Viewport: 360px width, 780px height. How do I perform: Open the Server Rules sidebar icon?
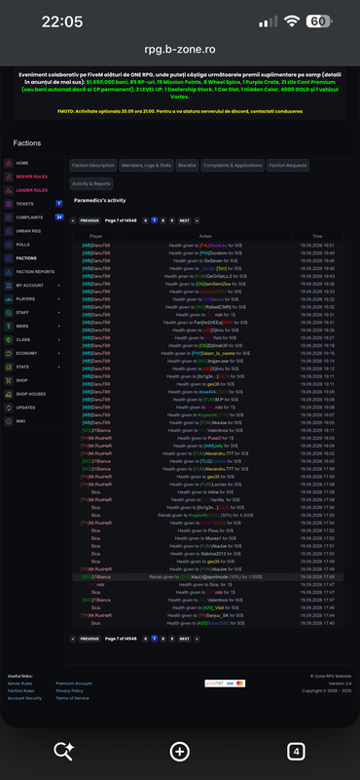9,176
